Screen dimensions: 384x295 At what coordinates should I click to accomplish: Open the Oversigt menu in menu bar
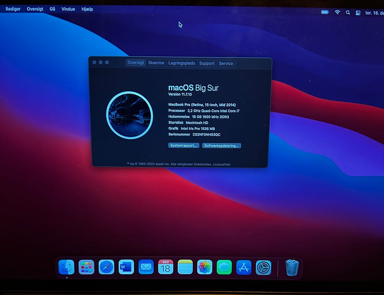pos(35,9)
